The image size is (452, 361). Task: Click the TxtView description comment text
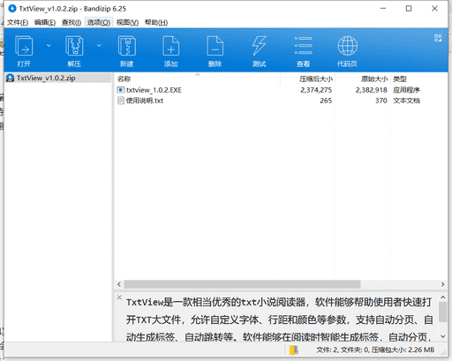(x=279, y=320)
